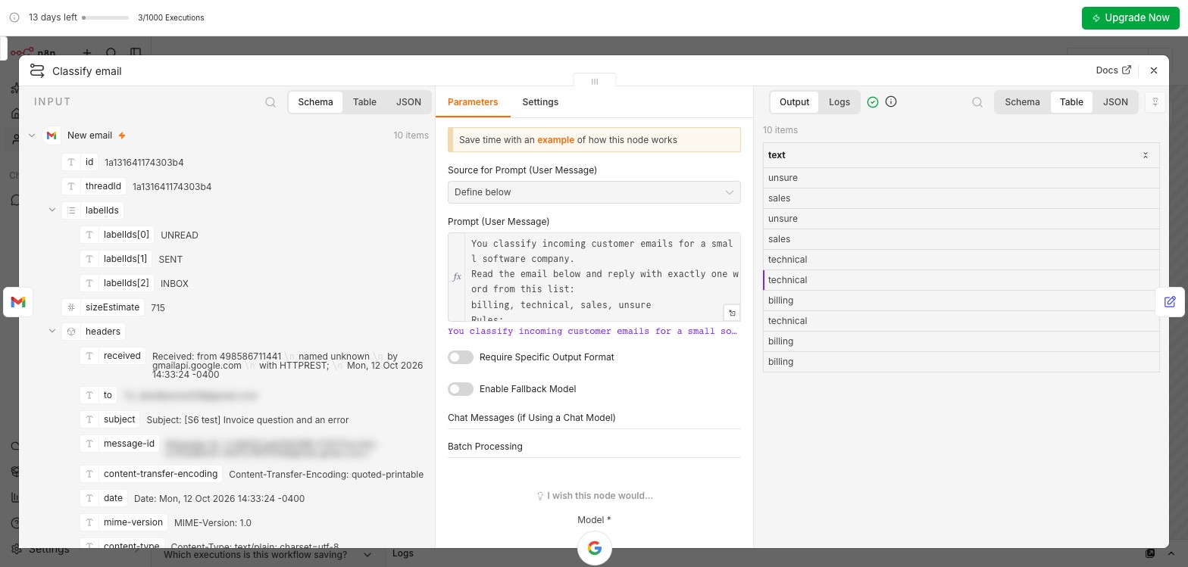This screenshot has width=1188, height=567.
Task: Select the received header field pill
Action: pos(113,356)
